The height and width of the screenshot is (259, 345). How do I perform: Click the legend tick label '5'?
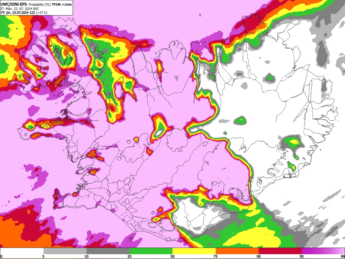tap(43, 257)
